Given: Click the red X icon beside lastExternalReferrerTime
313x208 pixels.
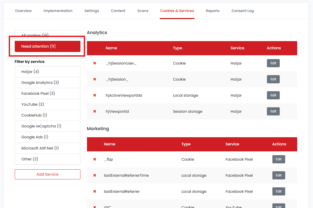Looking at the screenshot, I should (x=95, y=175).
